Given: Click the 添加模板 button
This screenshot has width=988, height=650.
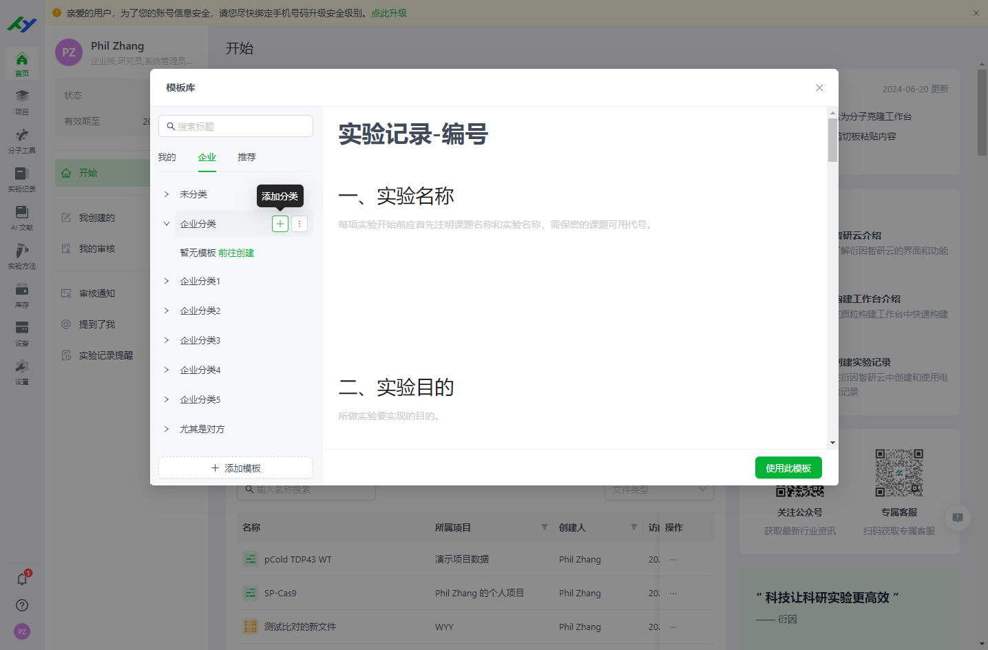Looking at the screenshot, I should click(x=235, y=468).
